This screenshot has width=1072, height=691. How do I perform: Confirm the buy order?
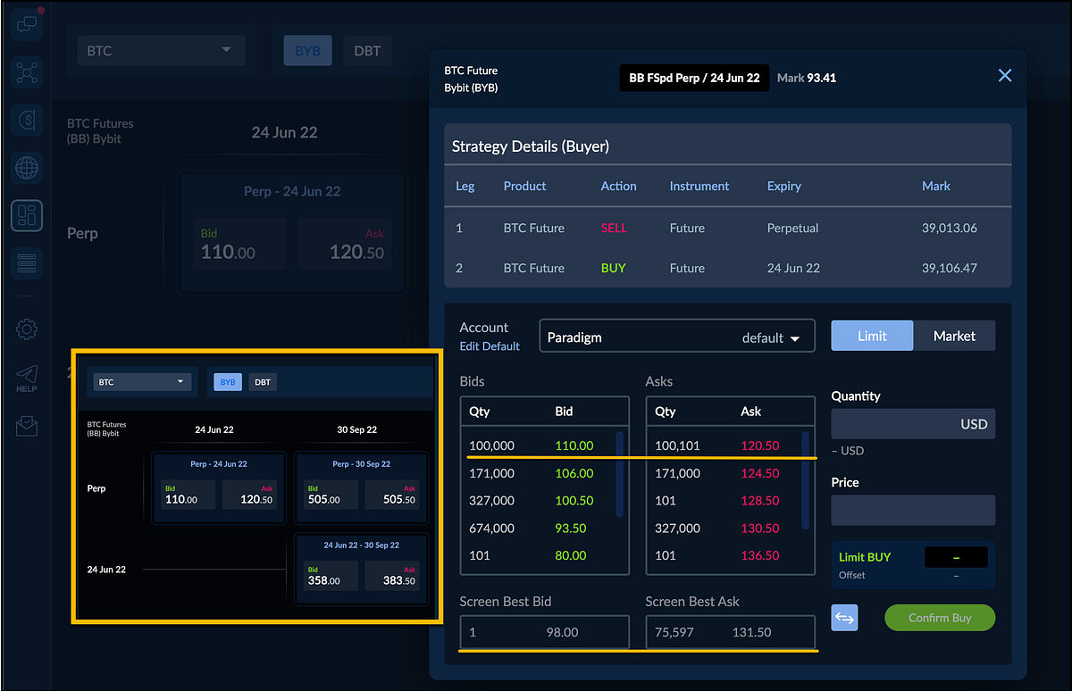click(x=940, y=617)
